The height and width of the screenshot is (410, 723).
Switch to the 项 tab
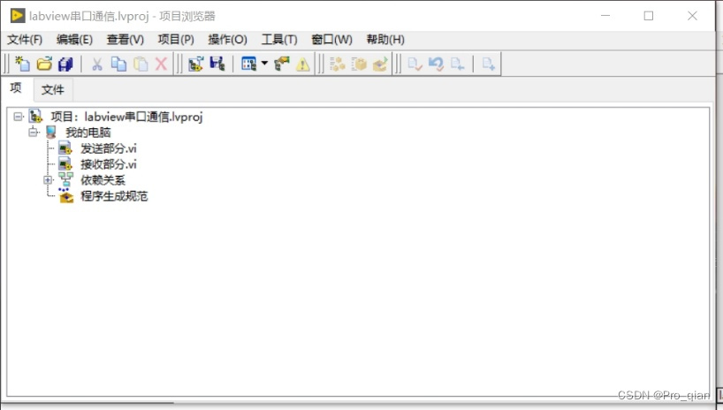16,88
